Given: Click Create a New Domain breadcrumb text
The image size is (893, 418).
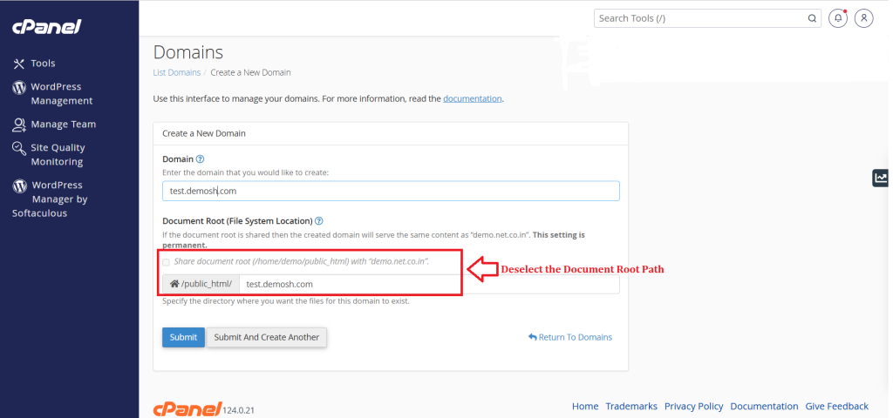Looking at the screenshot, I should tap(250, 72).
